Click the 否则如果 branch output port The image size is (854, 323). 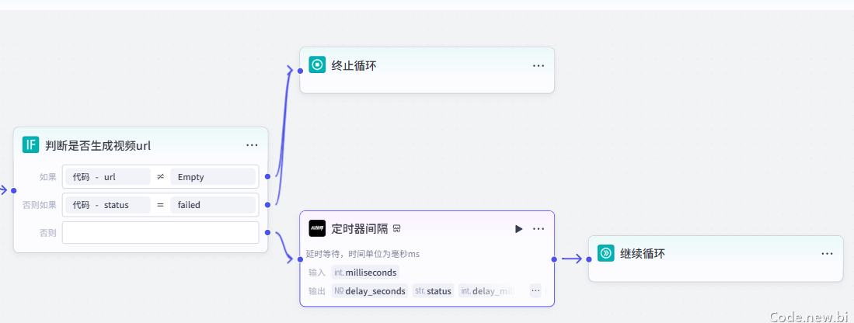point(267,204)
